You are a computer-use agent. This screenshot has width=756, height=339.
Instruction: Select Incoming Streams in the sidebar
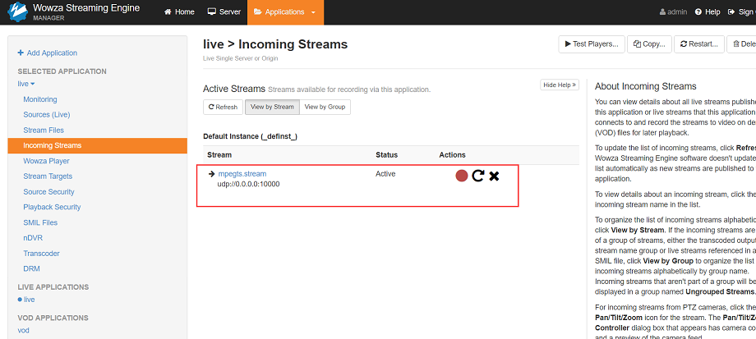tap(98, 145)
